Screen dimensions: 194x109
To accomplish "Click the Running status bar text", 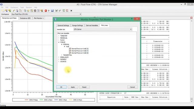I will (3, 105).
